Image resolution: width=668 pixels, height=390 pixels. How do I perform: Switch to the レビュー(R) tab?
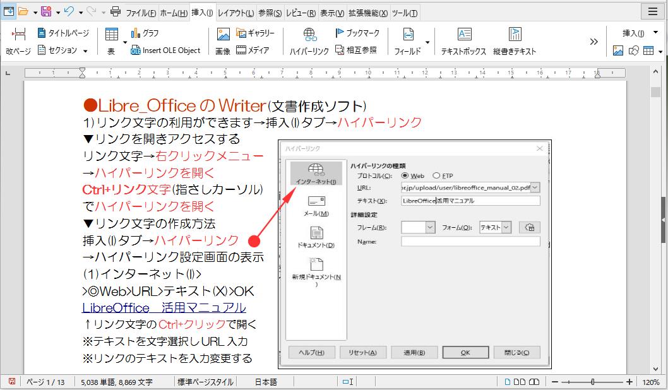301,13
